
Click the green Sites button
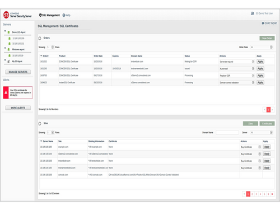250,124
